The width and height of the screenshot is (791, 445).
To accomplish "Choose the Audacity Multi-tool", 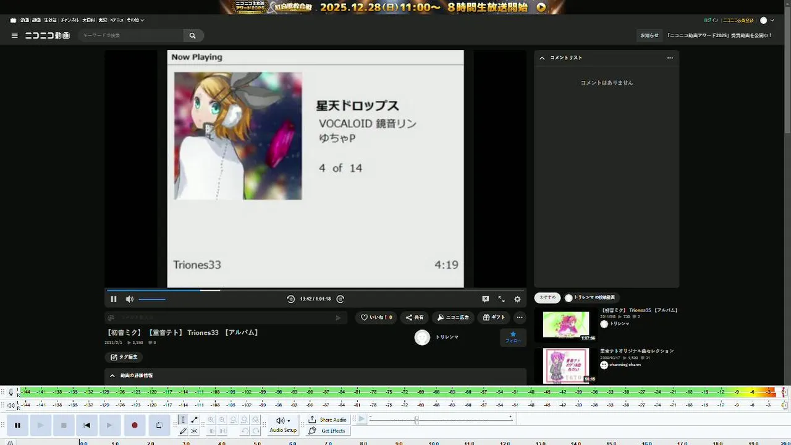I will click(194, 431).
